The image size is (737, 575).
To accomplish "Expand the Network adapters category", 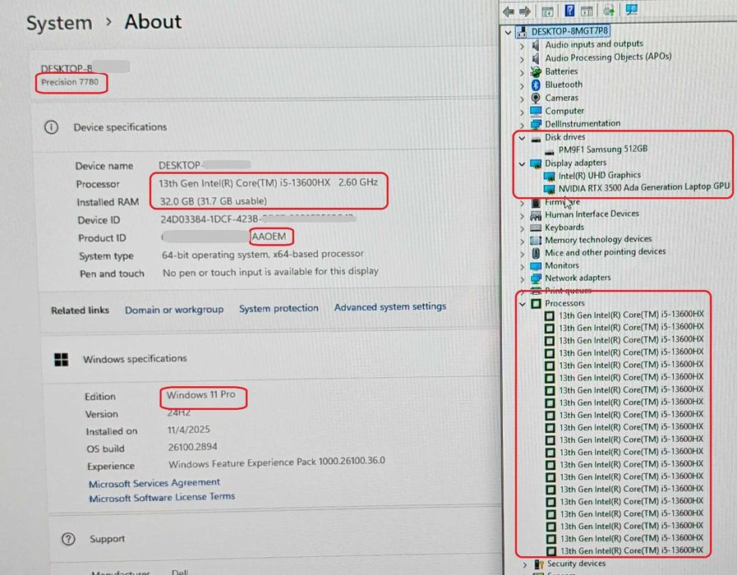I will point(523,279).
